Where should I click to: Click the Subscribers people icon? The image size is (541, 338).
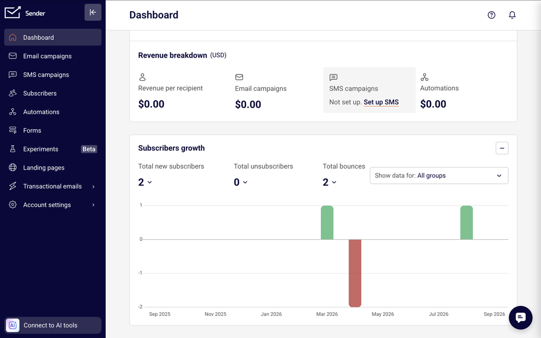click(x=13, y=93)
